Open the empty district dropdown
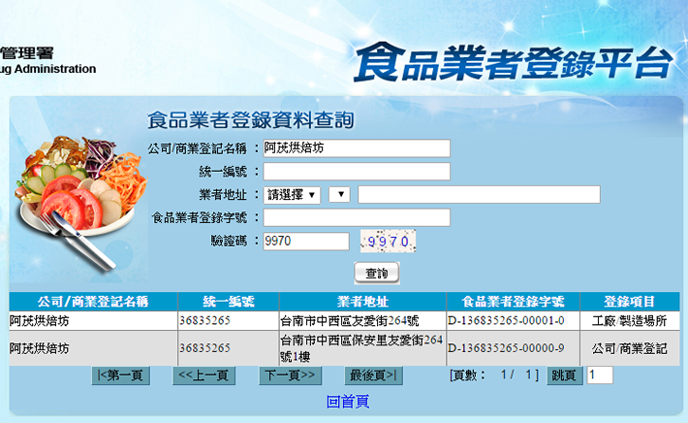 click(339, 194)
